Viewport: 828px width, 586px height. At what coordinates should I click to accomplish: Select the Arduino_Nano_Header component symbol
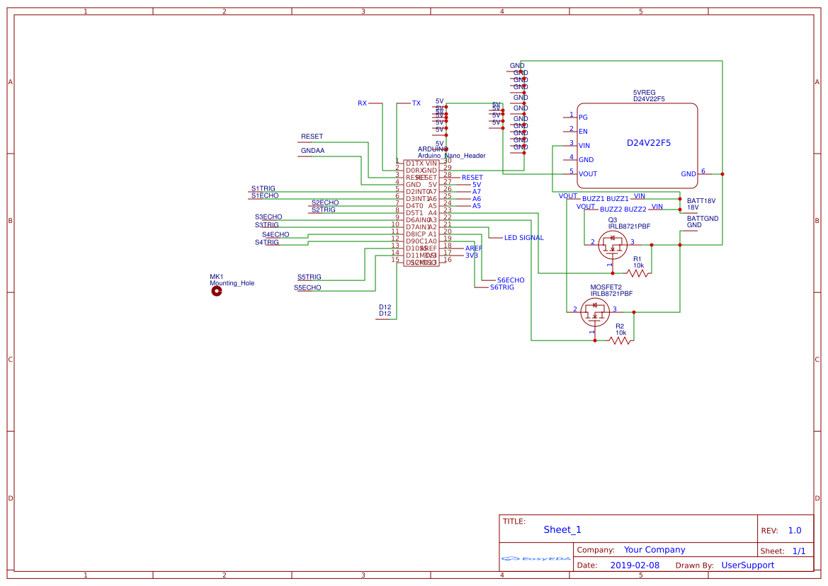tap(423, 212)
